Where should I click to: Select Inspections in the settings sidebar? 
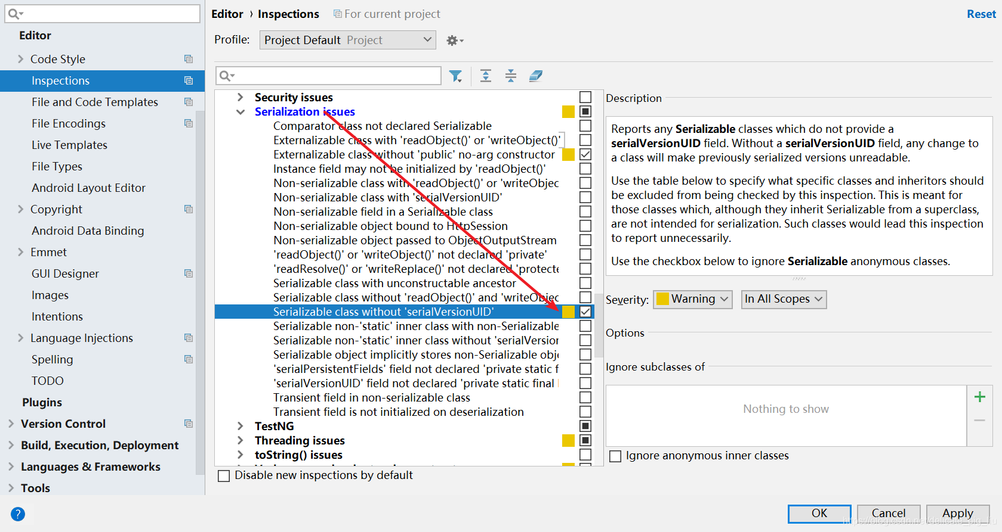102,80
